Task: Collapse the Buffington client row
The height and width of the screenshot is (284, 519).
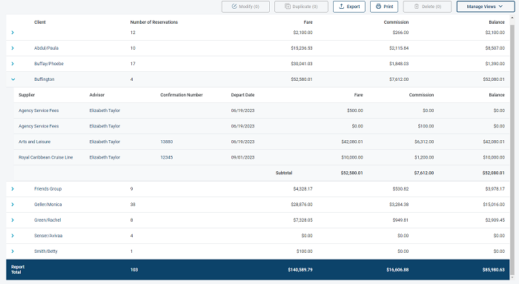Action: pos(13,79)
